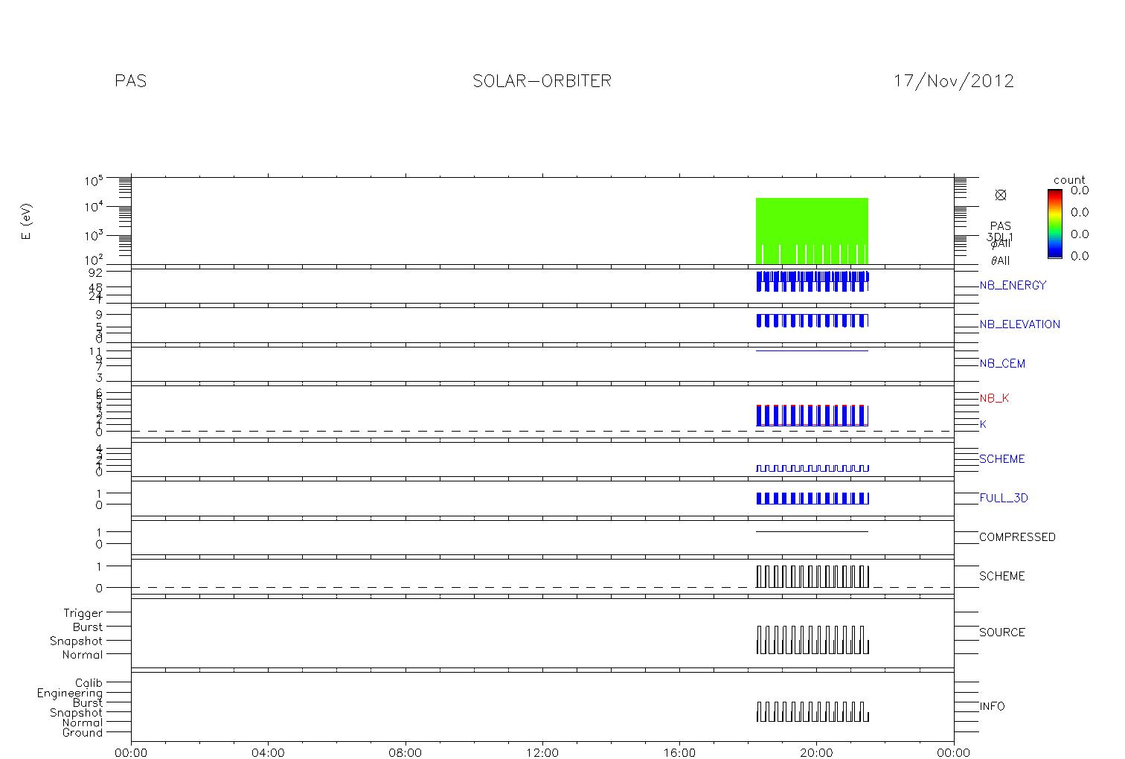
Task: Click the COMPRESSED panel label
Action: (x=1017, y=537)
